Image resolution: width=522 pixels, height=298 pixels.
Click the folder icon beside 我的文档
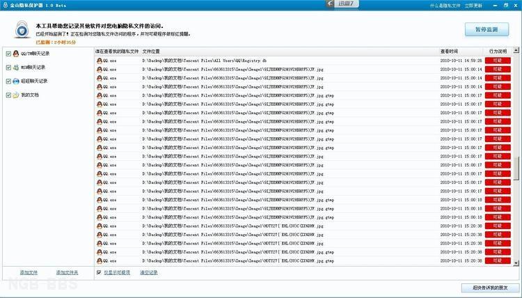click(15, 95)
